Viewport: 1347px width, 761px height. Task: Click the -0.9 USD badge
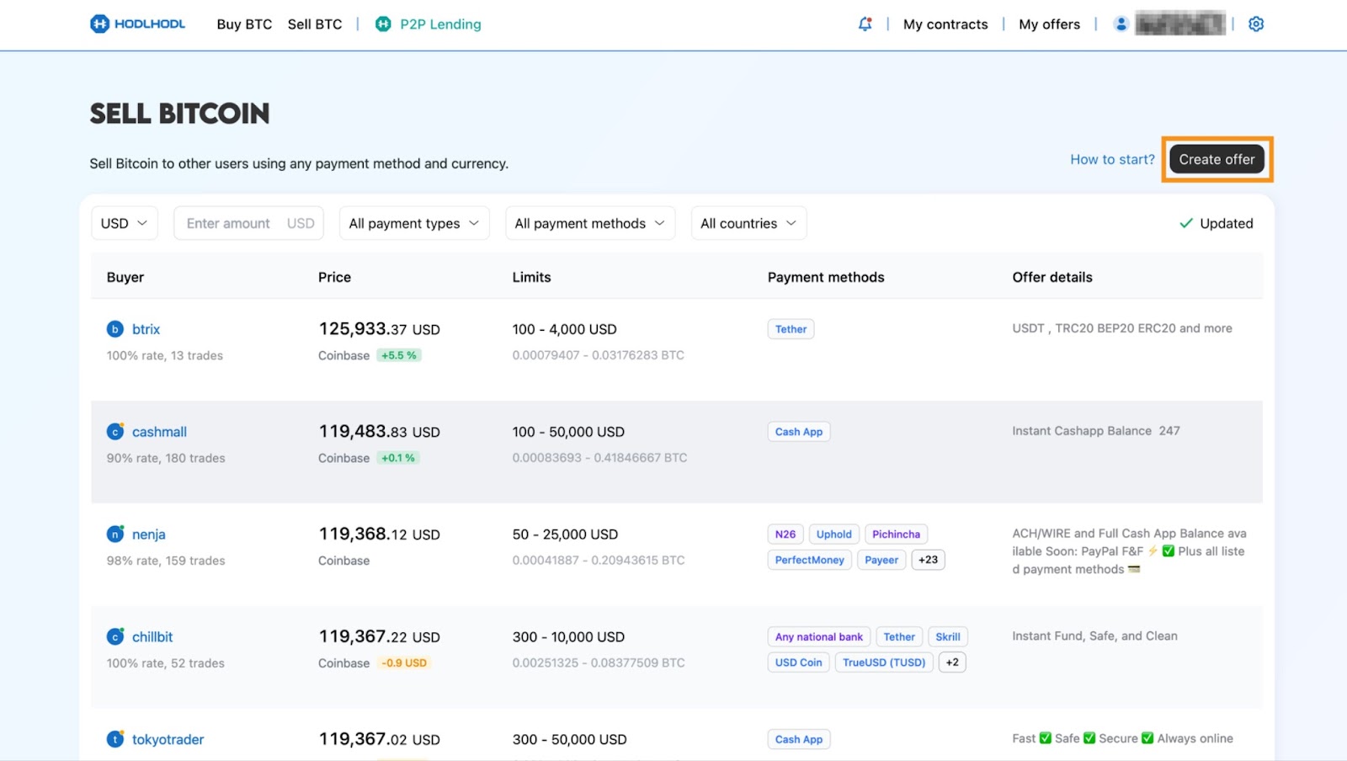[x=404, y=663]
